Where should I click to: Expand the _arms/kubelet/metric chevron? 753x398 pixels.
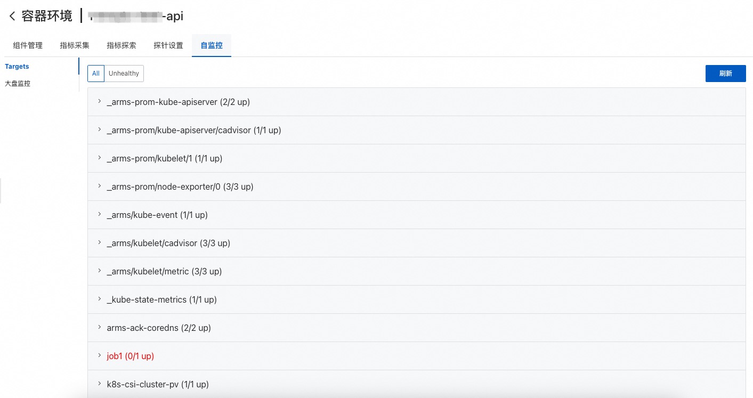(x=100, y=271)
